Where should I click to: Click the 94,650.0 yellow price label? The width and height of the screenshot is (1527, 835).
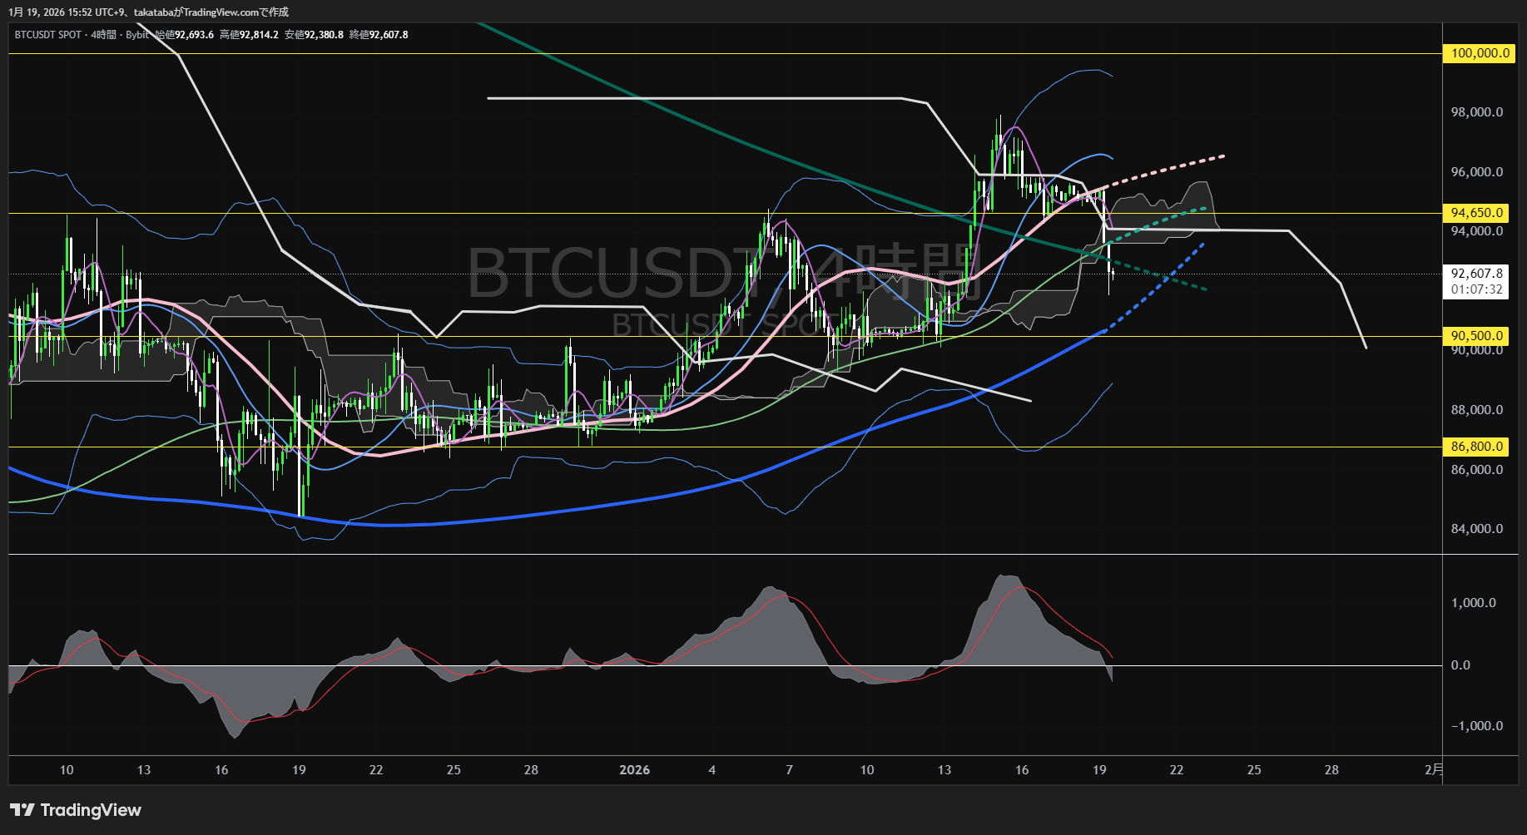pyautogui.click(x=1476, y=213)
